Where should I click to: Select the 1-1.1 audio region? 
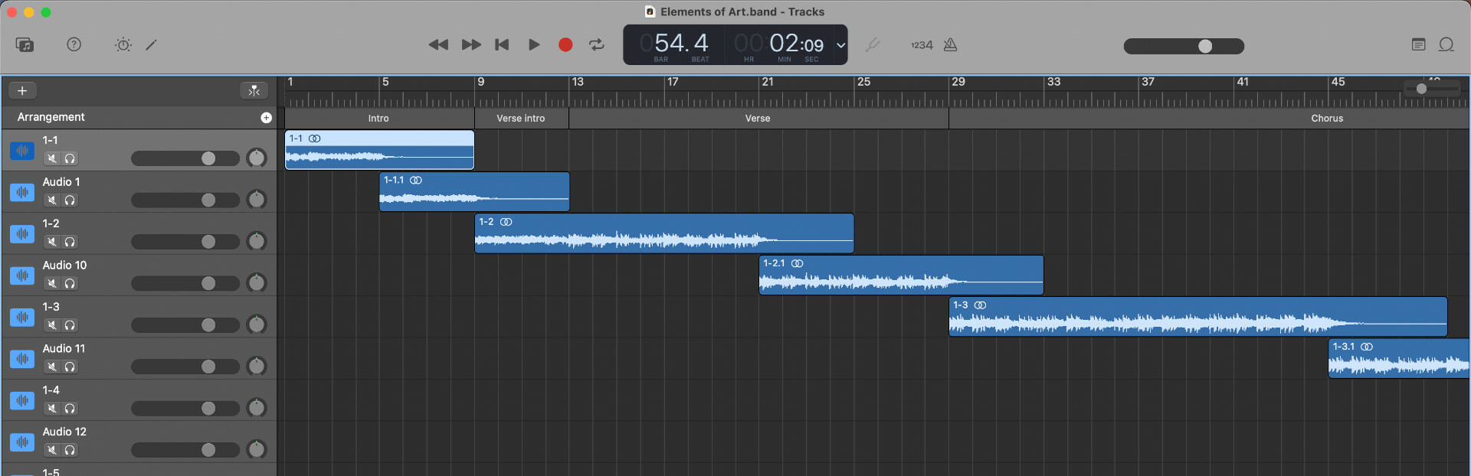click(474, 191)
